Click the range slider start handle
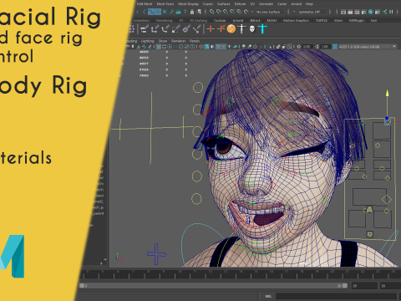Image resolution: width=401 pixels, height=301 pixels. point(82,286)
